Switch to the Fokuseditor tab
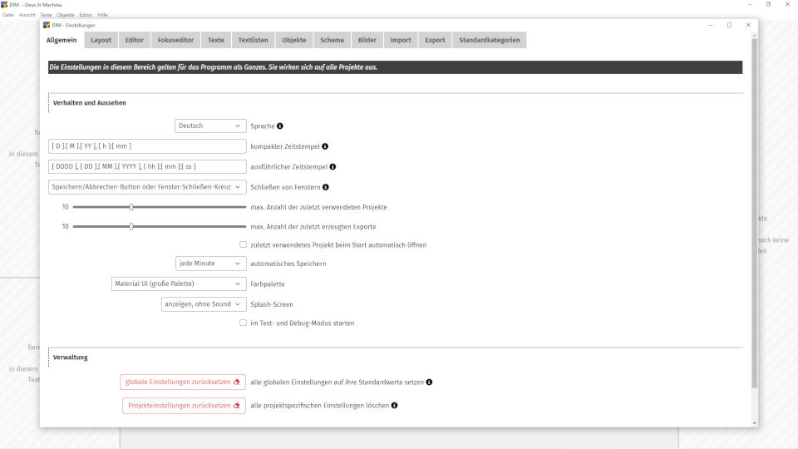The width and height of the screenshot is (798, 449). pyautogui.click(x=176, y=40)
